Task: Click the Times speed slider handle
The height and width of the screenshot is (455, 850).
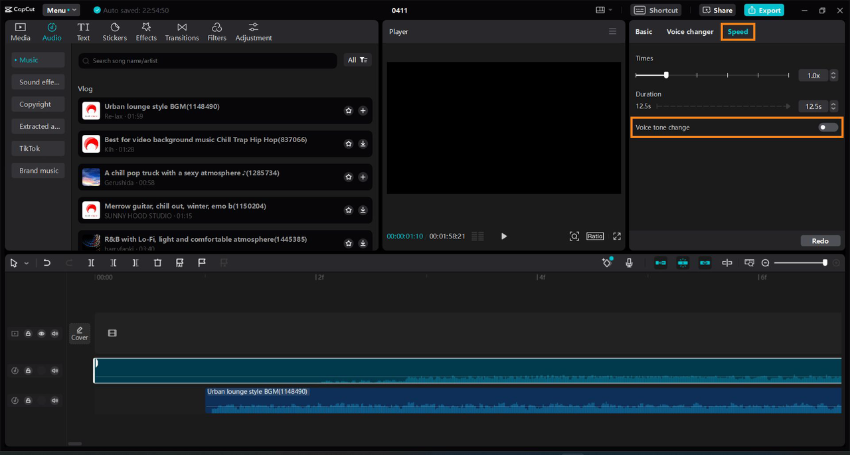Action: [x=666, y=75]
